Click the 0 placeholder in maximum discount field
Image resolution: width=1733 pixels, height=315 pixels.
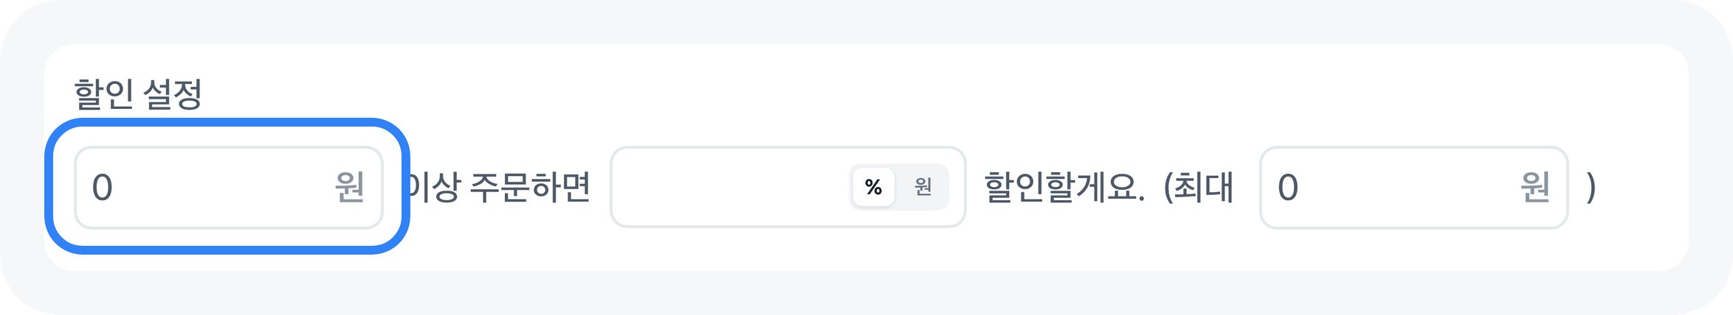pyautogui.click(x=1287, y=188)
